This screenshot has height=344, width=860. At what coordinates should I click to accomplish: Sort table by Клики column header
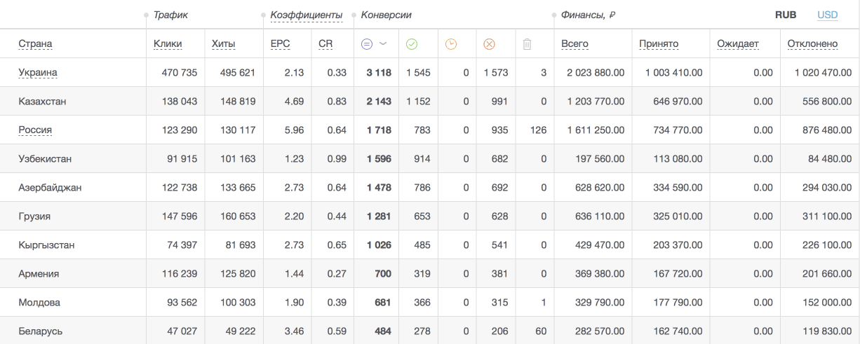[x=168, y=44]
